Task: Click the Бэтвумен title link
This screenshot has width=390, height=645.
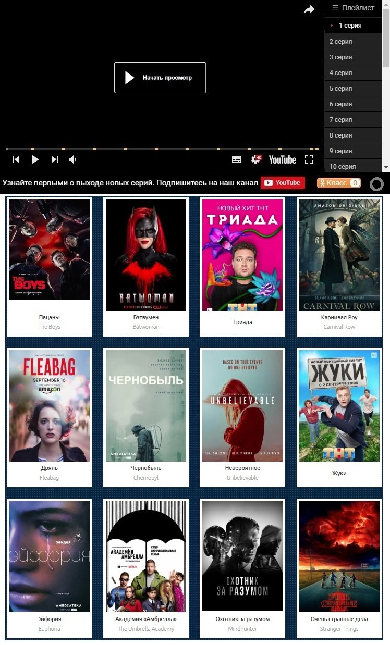Action: click(x=146, y=317)
